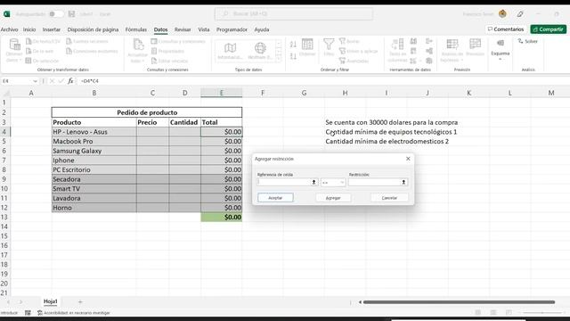570x321 pixels.
Task: Click the search box Buscar
Action: [294, 14]
